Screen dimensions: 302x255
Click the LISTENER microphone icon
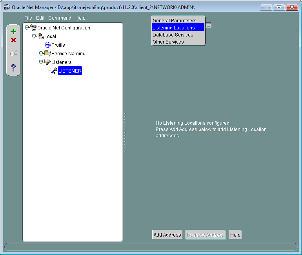point(54,71)
